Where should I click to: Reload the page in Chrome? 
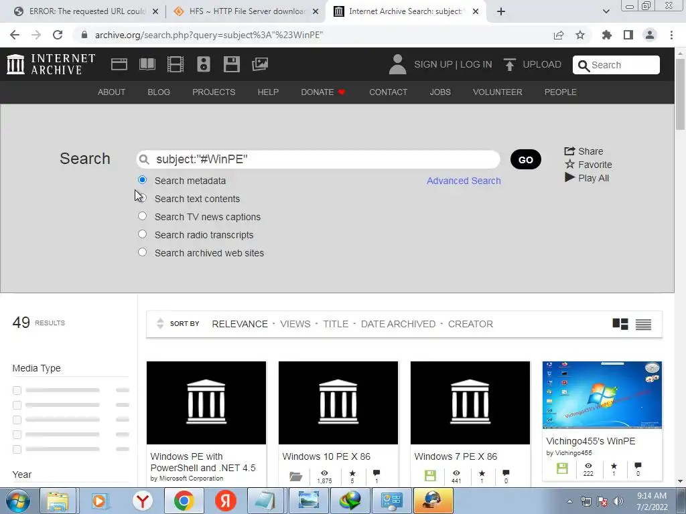(58, 35)
